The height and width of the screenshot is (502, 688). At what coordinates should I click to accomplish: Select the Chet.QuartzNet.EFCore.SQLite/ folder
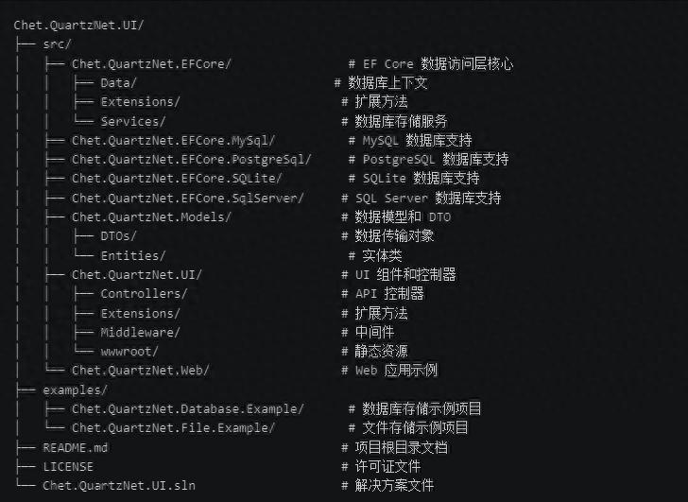point(177,179)
